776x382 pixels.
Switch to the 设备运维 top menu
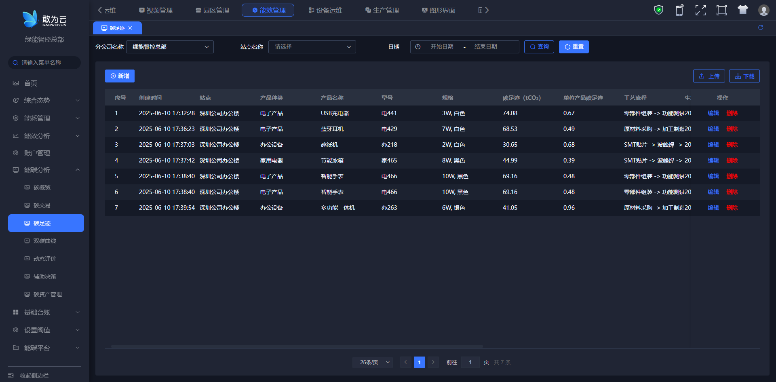[325, 11]
